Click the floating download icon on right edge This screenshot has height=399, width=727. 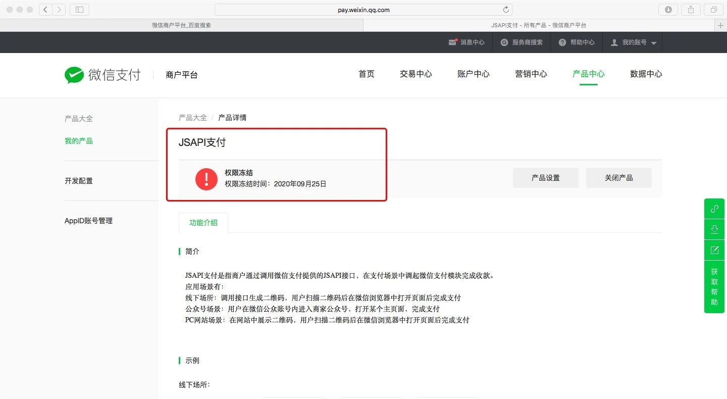pos(714,229)
